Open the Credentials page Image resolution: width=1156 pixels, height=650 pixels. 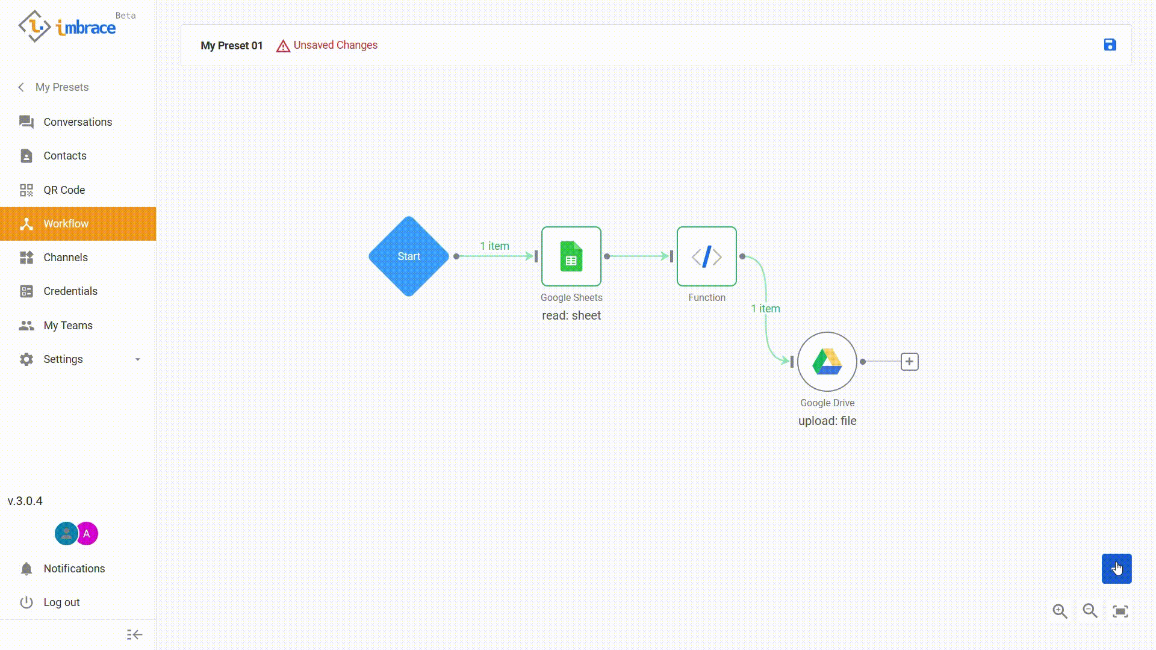(x=78, y=291)
